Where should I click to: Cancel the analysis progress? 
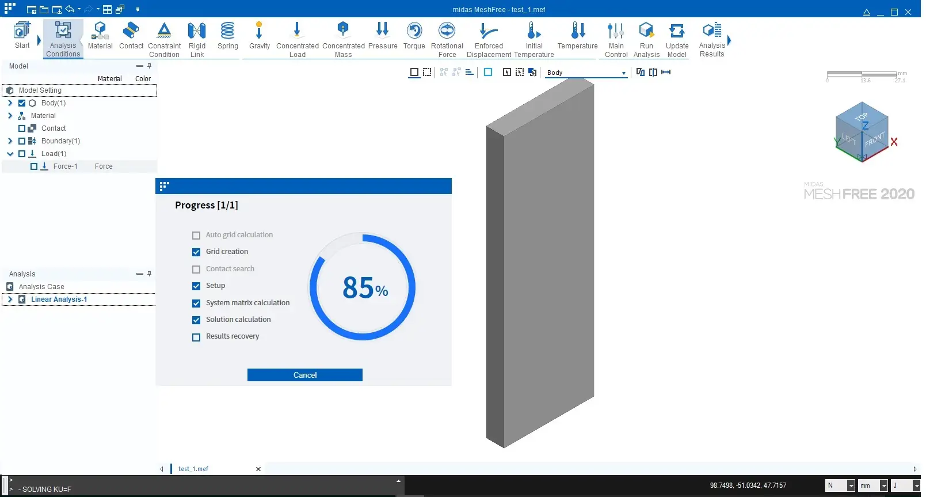click(x=305, y=375)
